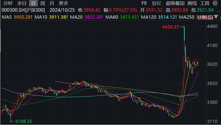
Task: Click the change value 0.70%(27.59)
Action: point(123,10)
